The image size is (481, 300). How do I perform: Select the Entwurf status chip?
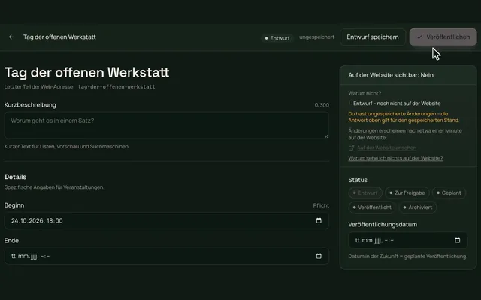(x=365, y=193)
